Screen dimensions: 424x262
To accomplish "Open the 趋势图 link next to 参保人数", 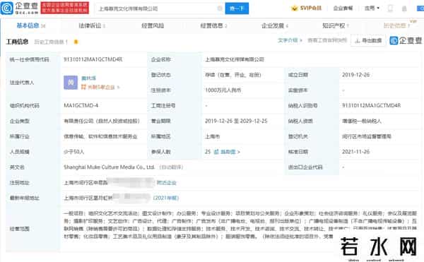I will click(230, 152).
